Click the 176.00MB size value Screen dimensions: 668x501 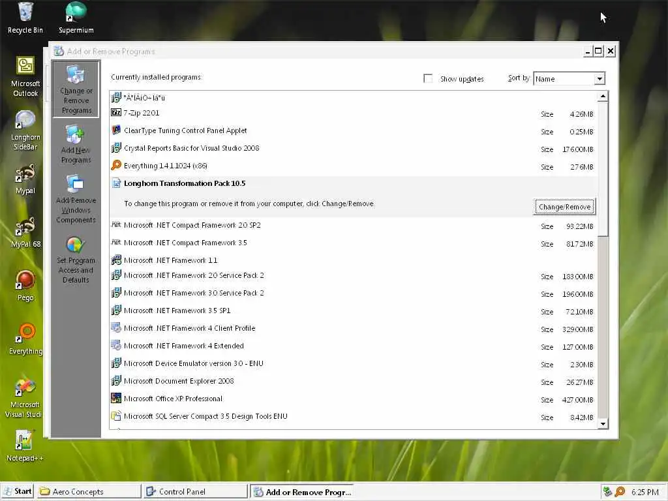(577, 149)
